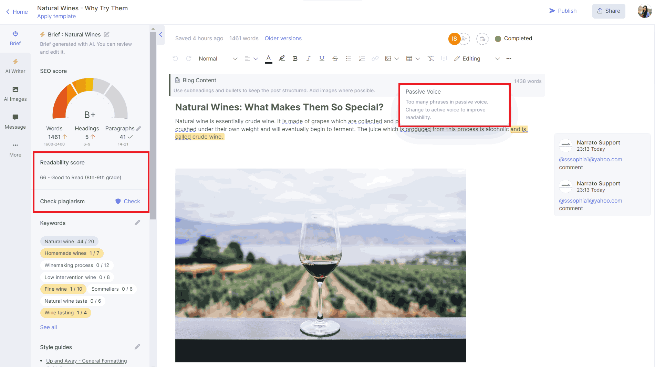Open the first Narrato Support comment
655x367 pixels.
(602, 155)
